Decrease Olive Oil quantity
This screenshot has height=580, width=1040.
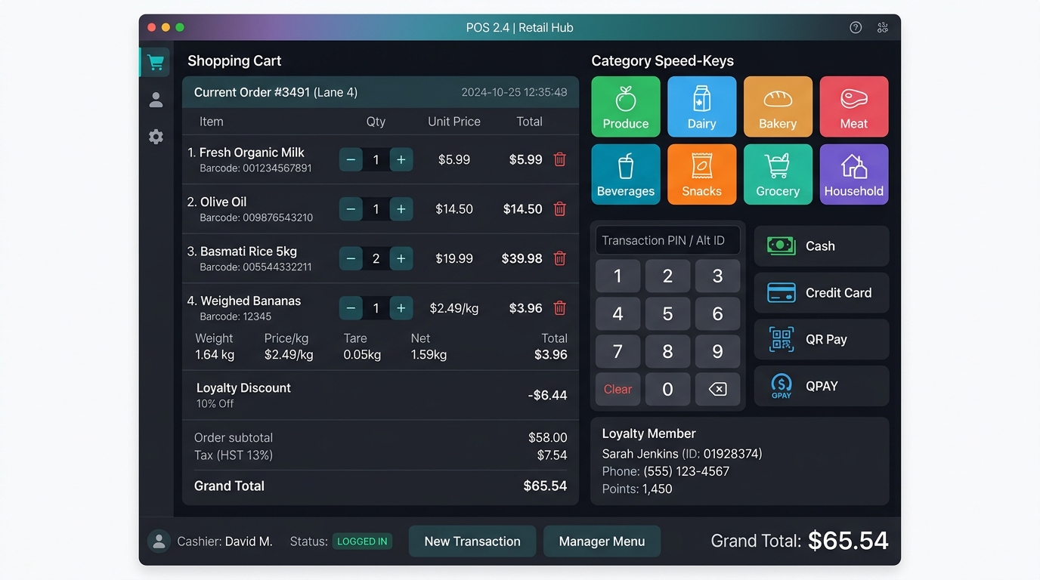(351, 209)
